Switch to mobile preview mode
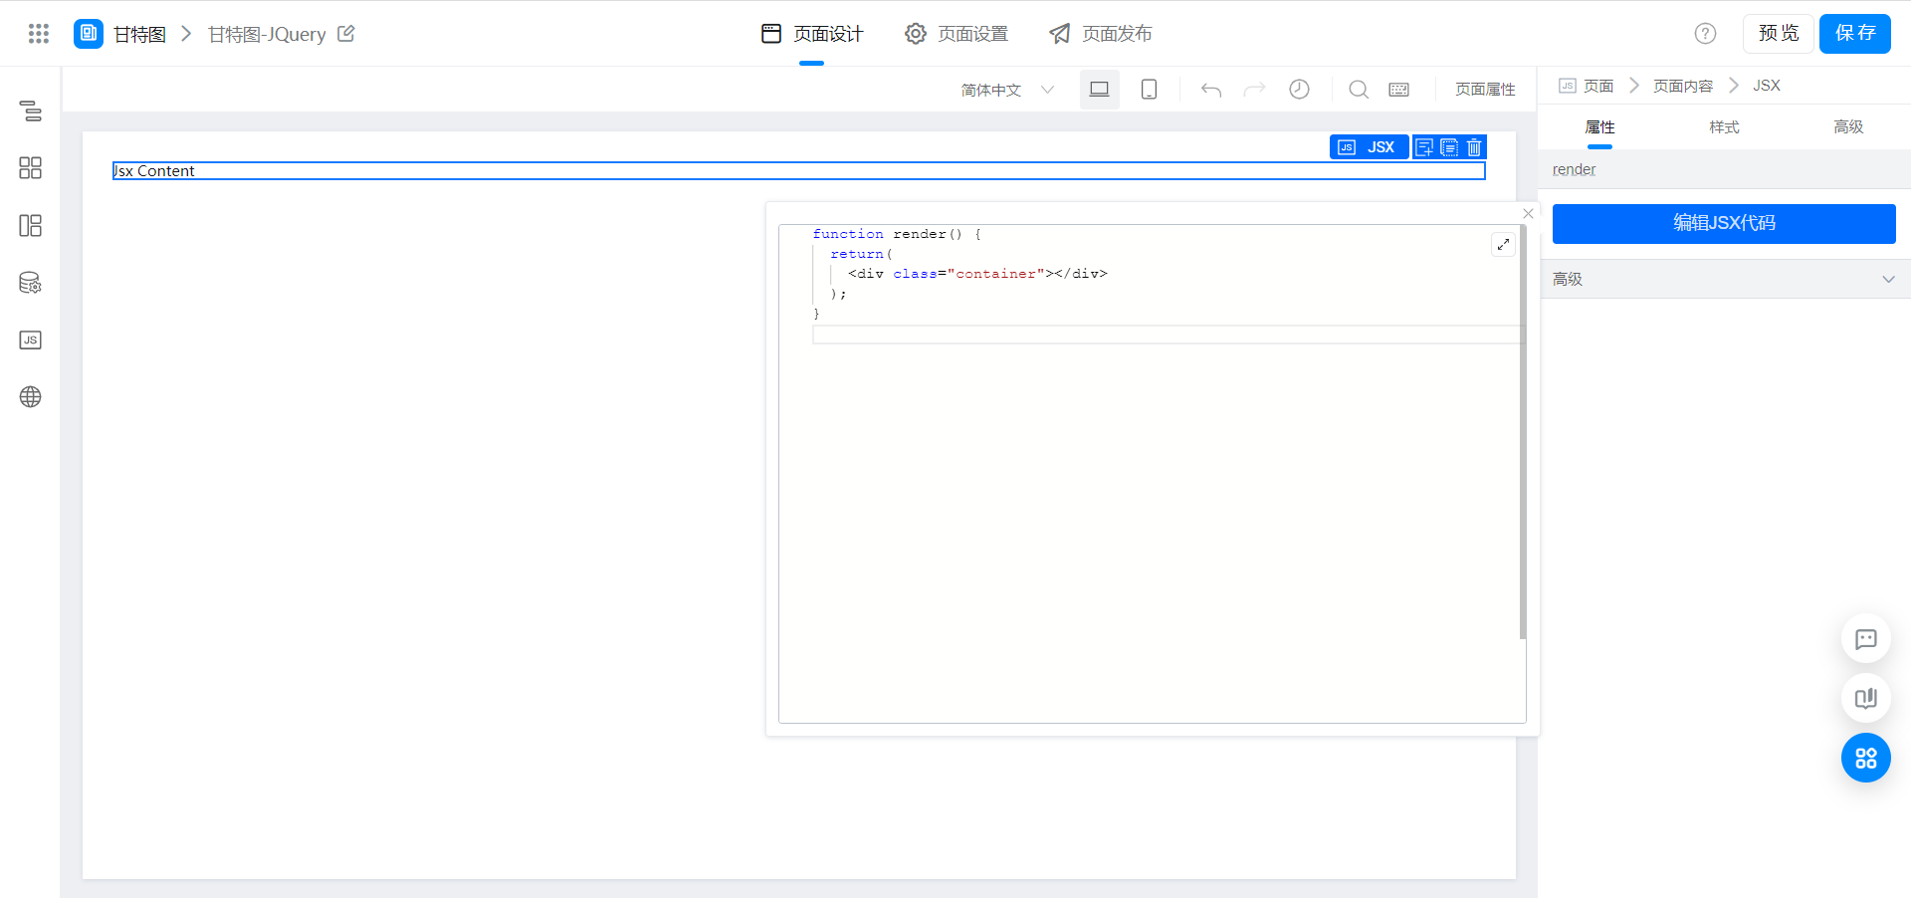The height and width of the screenshot is (898, 1911). [1149, 90]
